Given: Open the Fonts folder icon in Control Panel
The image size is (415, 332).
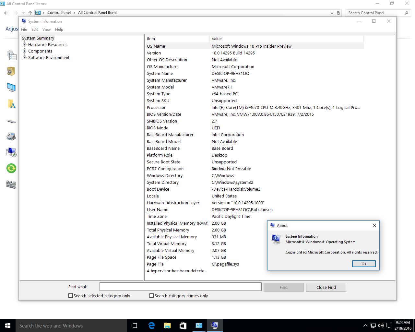Looking at the screenshot, I should click(11, 104).
